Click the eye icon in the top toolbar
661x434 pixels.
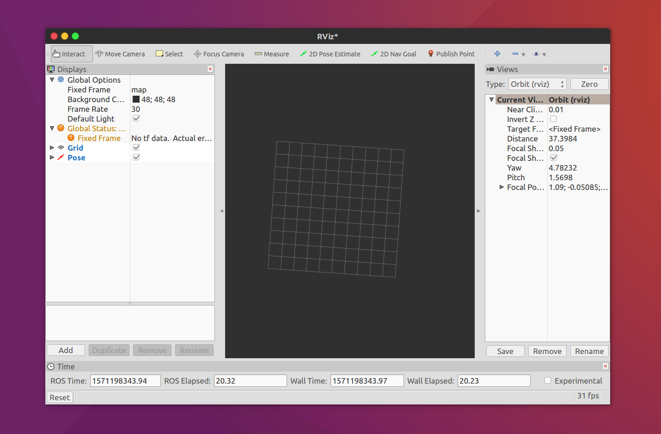click(x=537, y=54)
